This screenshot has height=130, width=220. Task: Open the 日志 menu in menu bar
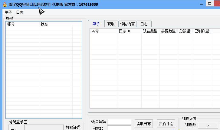tap(20, 12)
